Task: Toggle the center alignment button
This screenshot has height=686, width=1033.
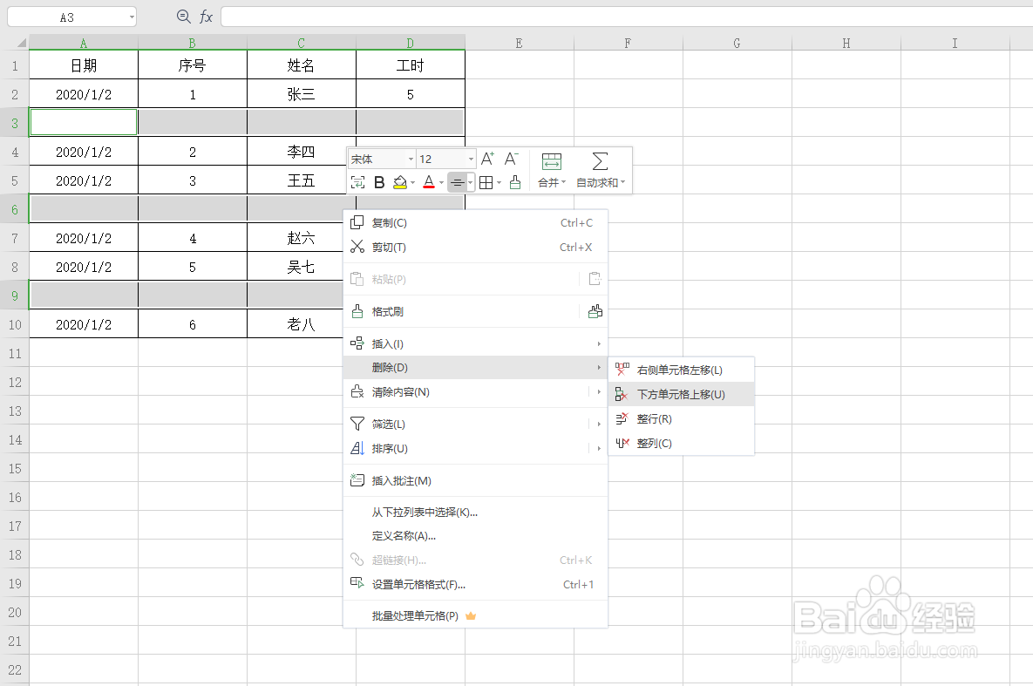Action: (x=459, y=182)
